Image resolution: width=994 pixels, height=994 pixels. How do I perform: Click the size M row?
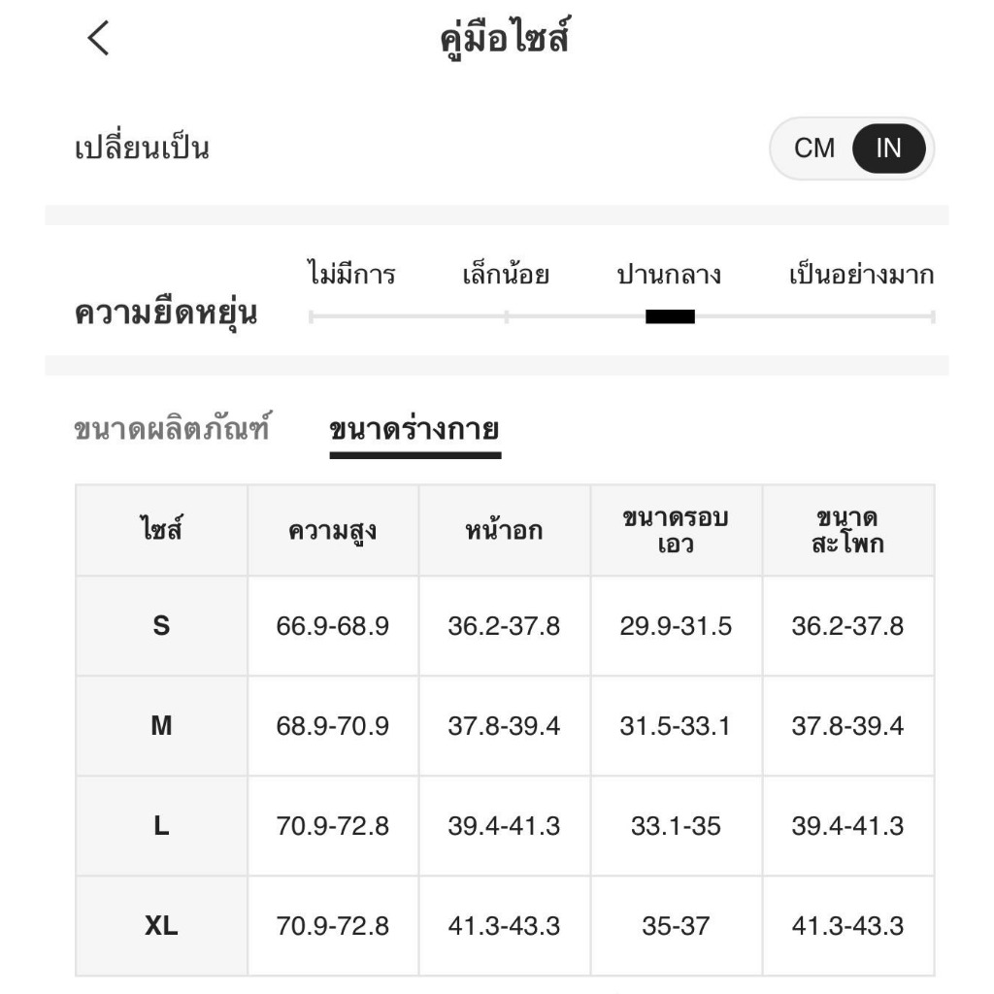[161, 725]
